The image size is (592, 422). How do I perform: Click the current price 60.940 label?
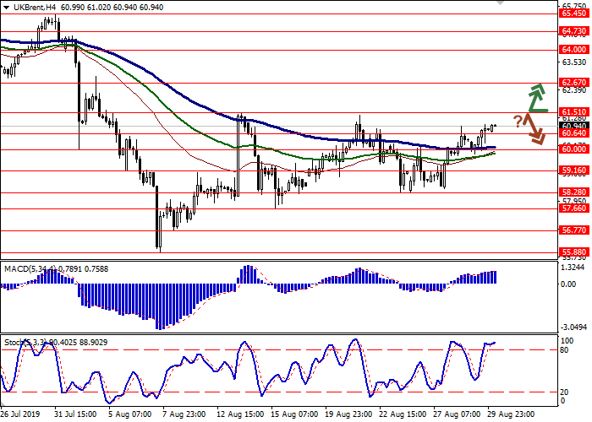(x=573, y=125)
